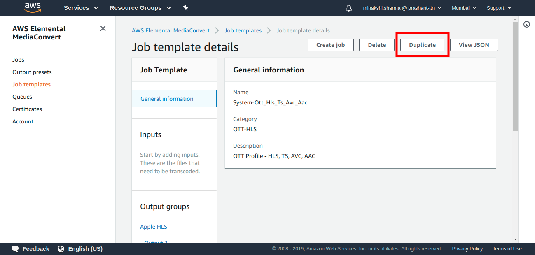Open the Mumbai region dropdown
Viewport: 535px width, 255px height.
(x=464, y=8)
